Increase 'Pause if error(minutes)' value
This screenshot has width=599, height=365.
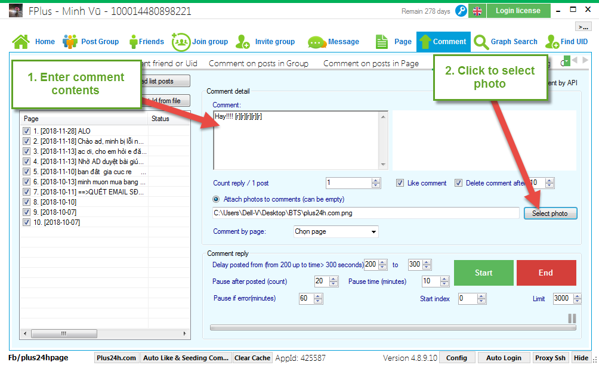pos(318,296)
